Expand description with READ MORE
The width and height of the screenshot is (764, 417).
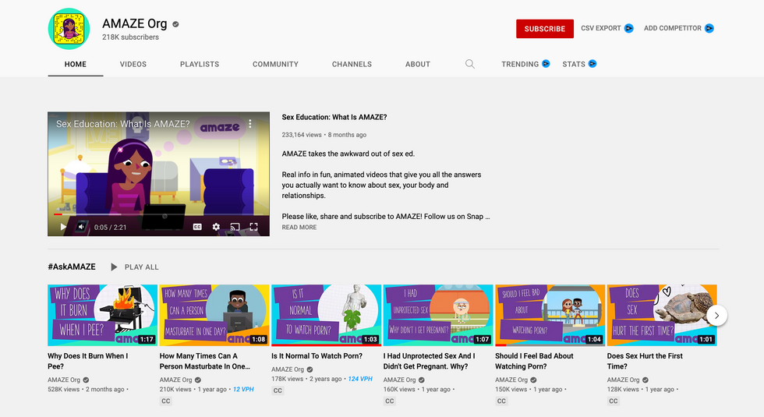pyautogui.click(x=299, y=228)
